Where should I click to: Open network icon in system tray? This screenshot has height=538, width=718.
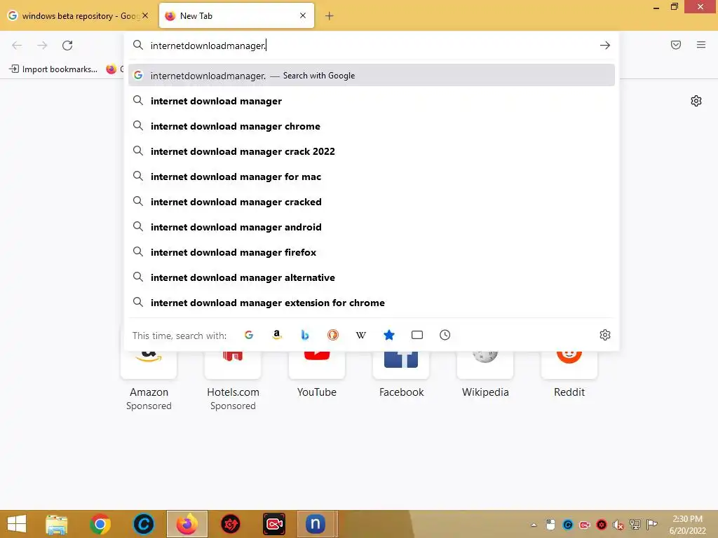(x=635, y=525)
